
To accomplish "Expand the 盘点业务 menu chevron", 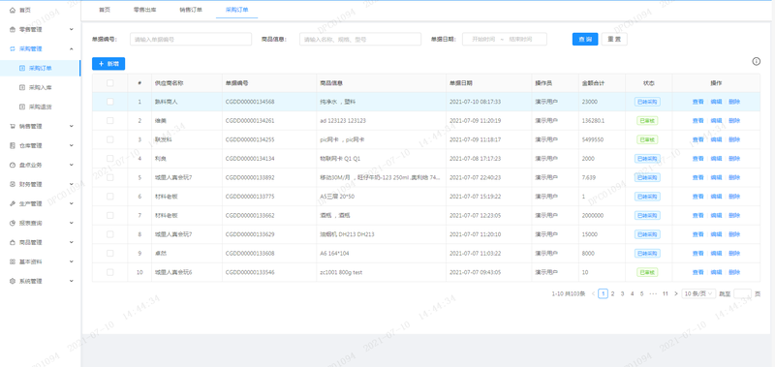I will coord(71,165).
